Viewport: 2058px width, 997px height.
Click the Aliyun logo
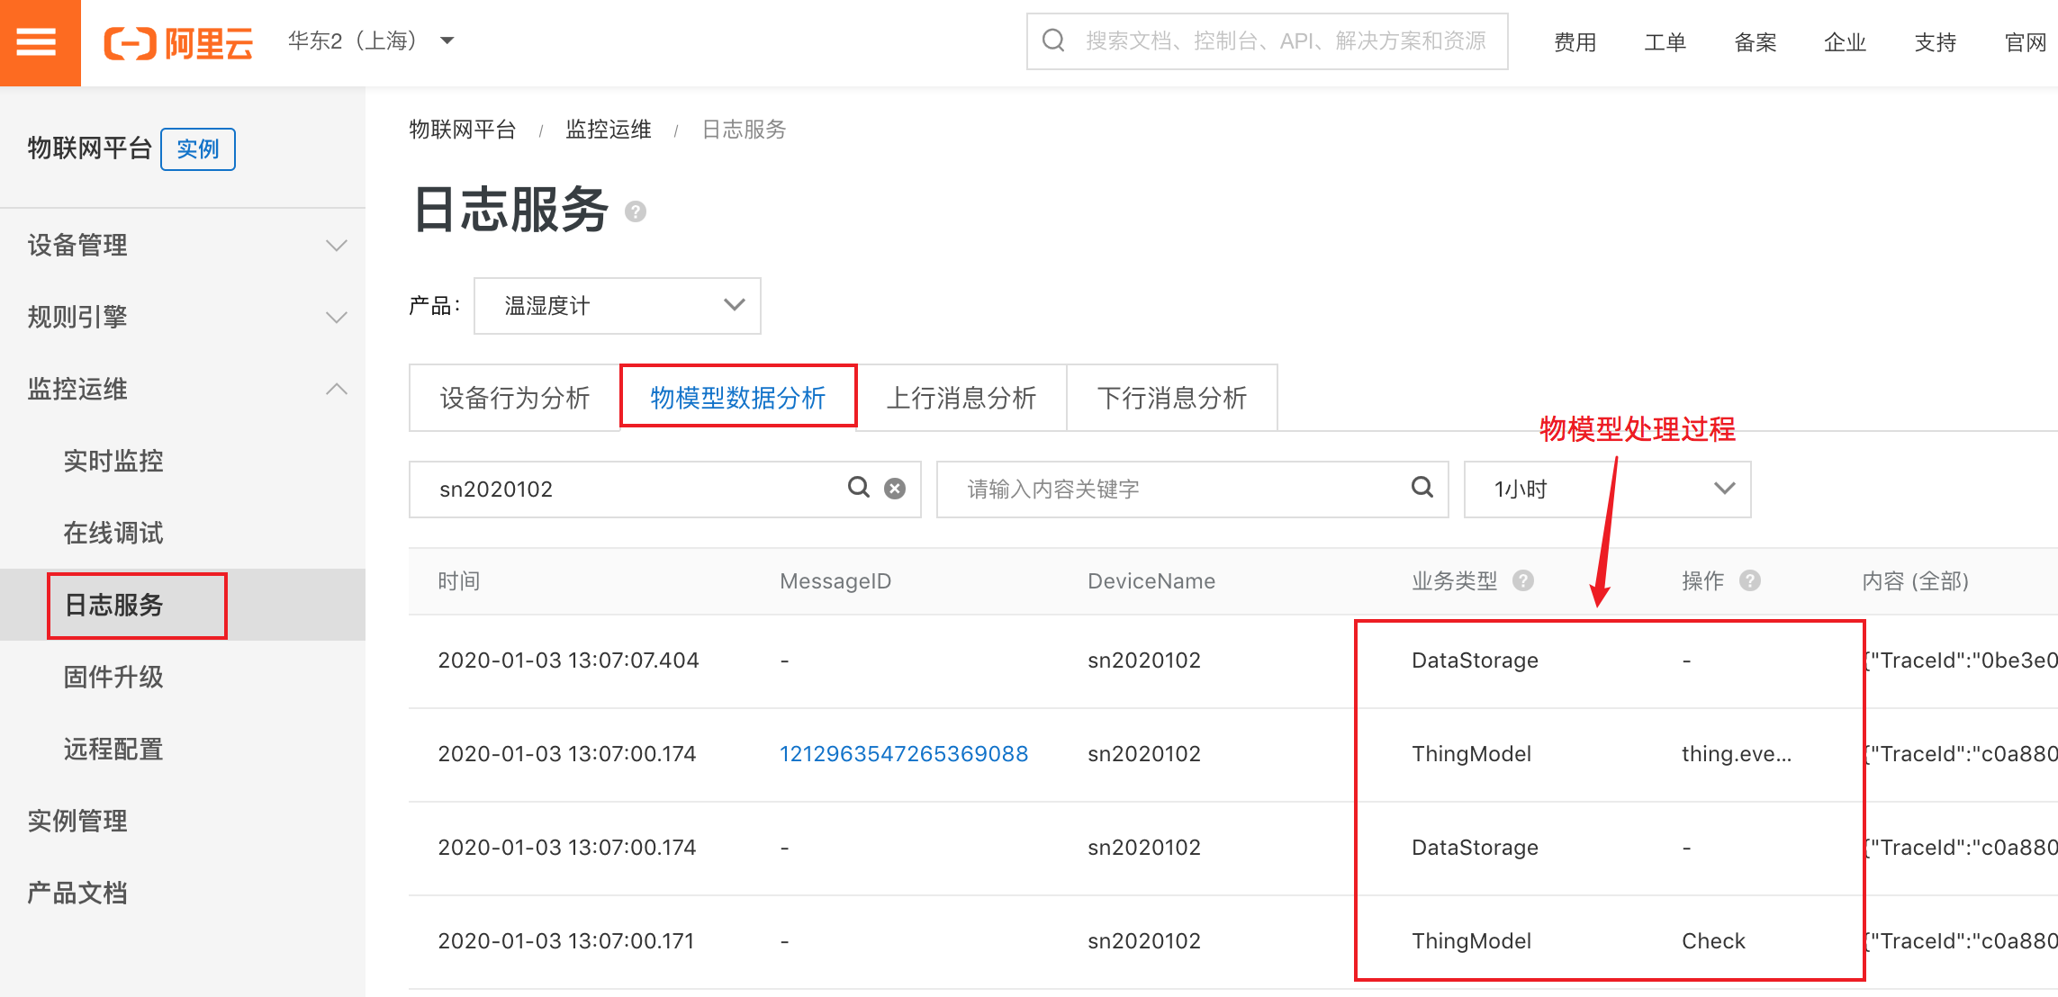pos(179,42)
